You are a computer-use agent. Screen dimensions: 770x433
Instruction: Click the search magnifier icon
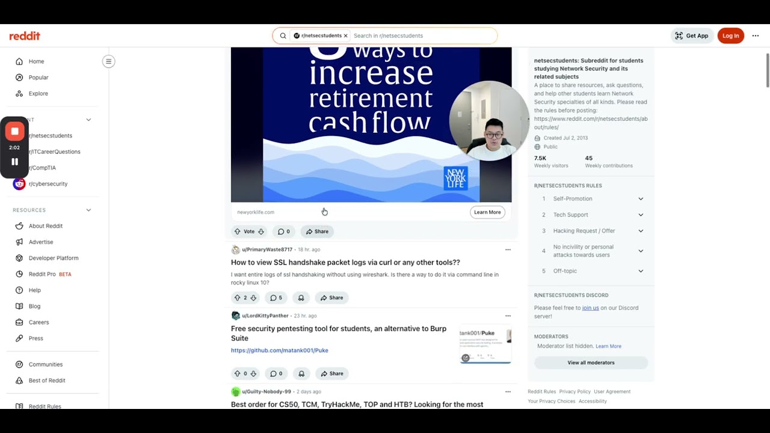[283, 35]
